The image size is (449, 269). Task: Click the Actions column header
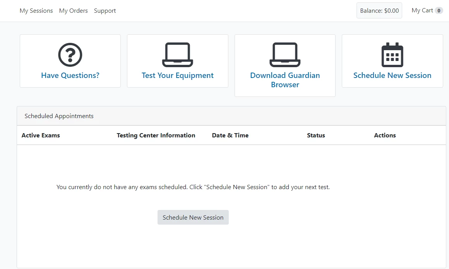coord(385,135)
